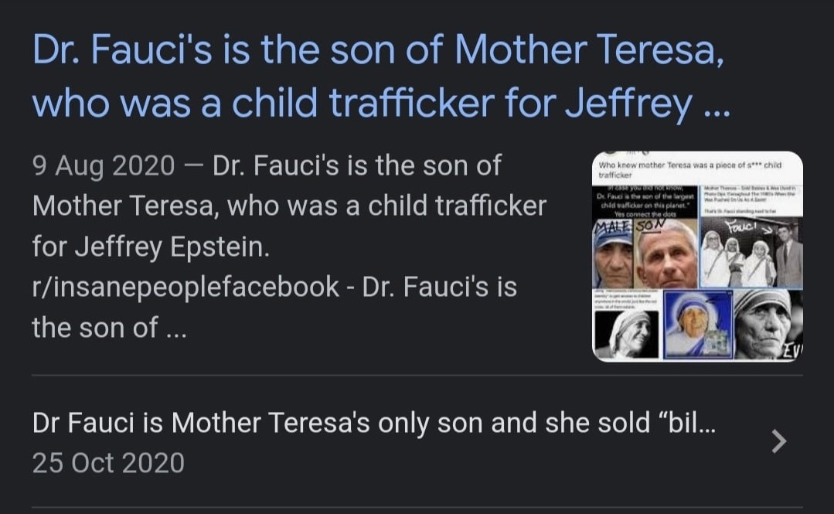Click the handwritten "Fauci" scribble in the thumbnail
This screenshot has width=834, height=514.
pos(743,227)
